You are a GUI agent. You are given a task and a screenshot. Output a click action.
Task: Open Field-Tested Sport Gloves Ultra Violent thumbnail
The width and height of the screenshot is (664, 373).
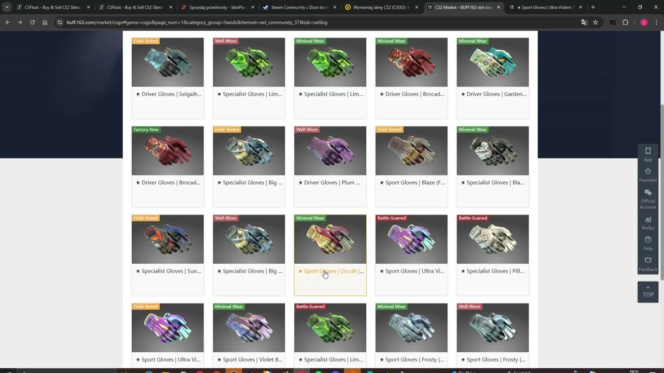(x=168, y=328)
